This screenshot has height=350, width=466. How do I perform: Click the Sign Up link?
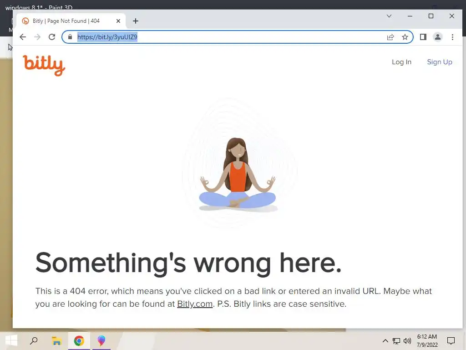(x=440, y=62)
